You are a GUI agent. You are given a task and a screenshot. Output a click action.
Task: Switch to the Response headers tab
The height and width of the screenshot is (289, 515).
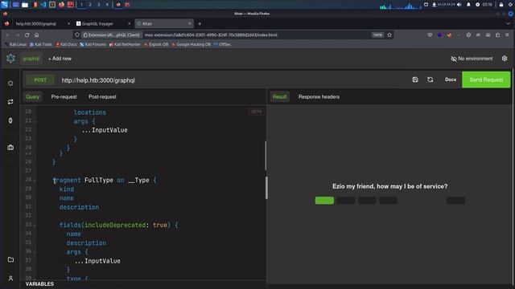click(x=319, y=96)
